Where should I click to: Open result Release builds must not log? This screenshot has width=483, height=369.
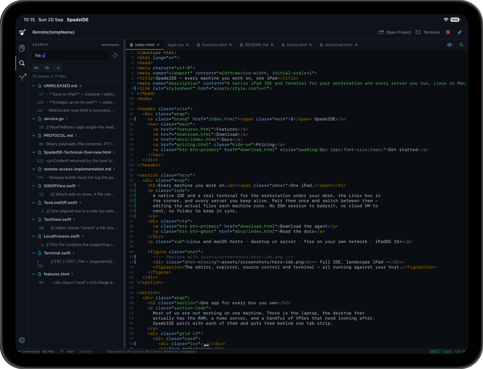point(76,178)
